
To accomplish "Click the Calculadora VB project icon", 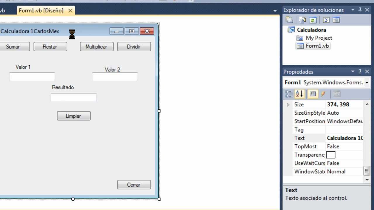I will [291, 30].
